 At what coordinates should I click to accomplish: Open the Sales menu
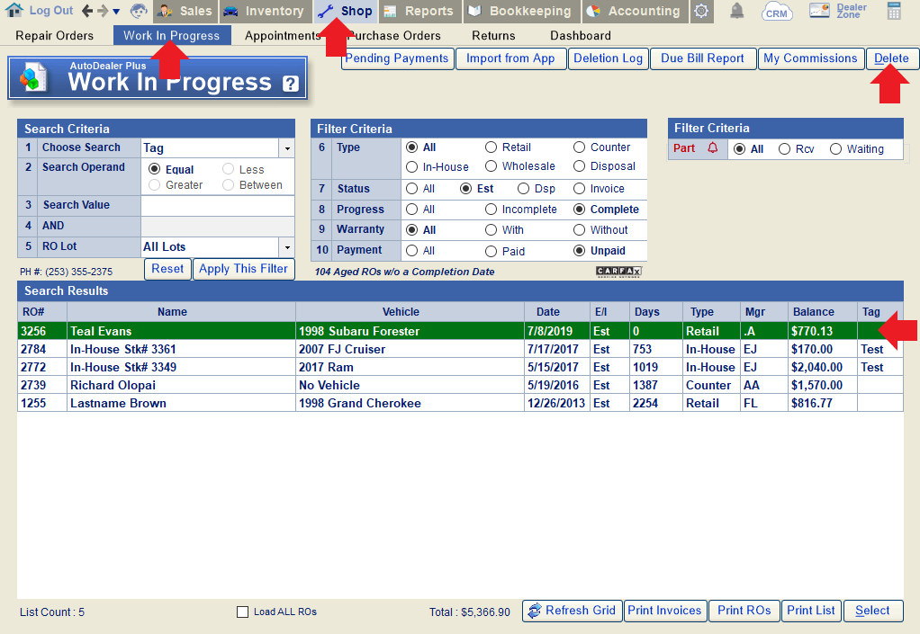(185, 11)
